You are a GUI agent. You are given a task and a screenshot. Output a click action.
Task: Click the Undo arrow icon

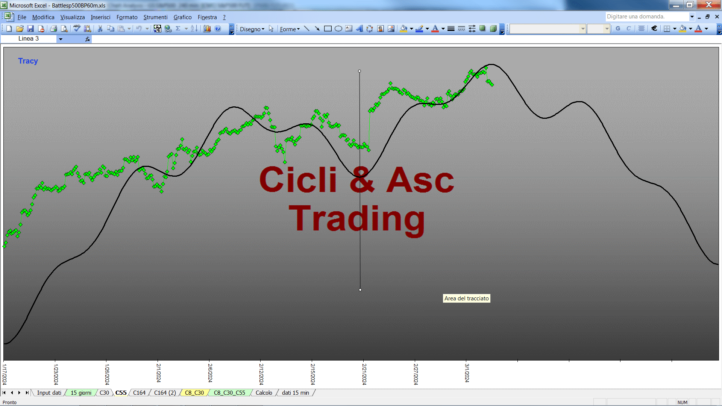pyautogui.click(x=139, y=29)
